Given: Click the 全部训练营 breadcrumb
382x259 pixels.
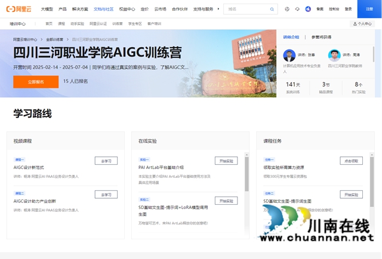Looking at the screenshot, I should pos(54,39).
